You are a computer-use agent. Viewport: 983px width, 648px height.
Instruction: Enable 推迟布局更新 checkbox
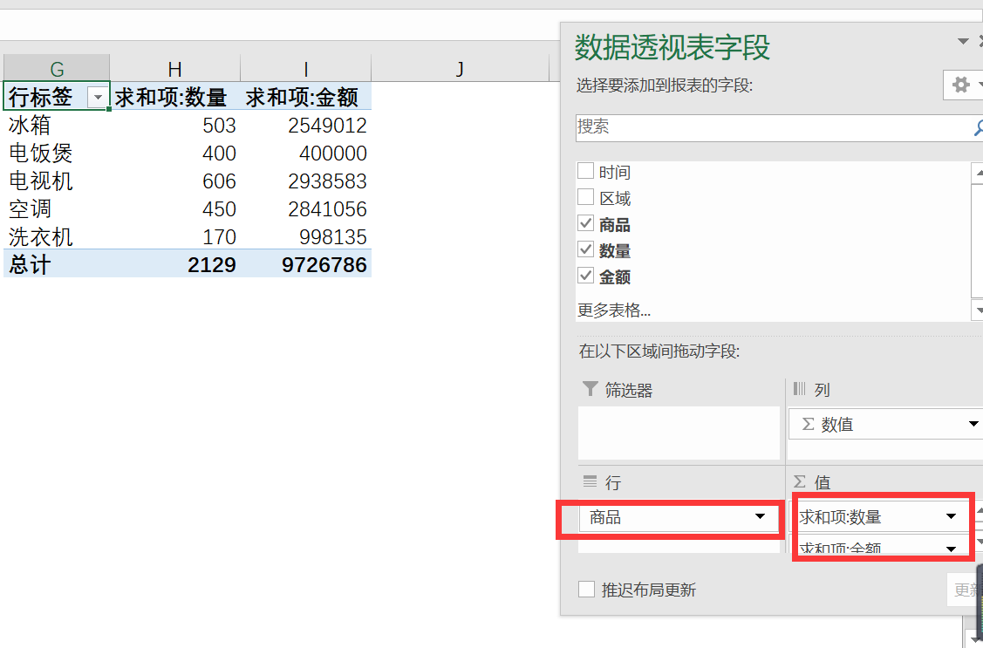point(586,589)
